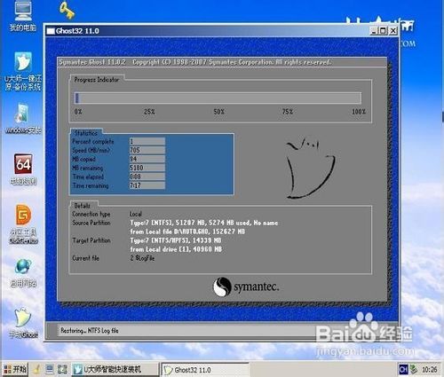This screenshot has width=444, height=377.
Task: Launch U大师一键还原备份系统 desktop shortcut
Action: pos(23,71)
